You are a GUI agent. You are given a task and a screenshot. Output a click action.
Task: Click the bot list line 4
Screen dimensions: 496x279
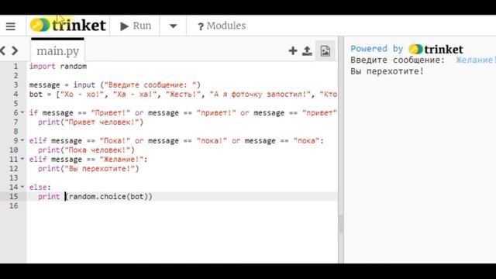(183, 95)
